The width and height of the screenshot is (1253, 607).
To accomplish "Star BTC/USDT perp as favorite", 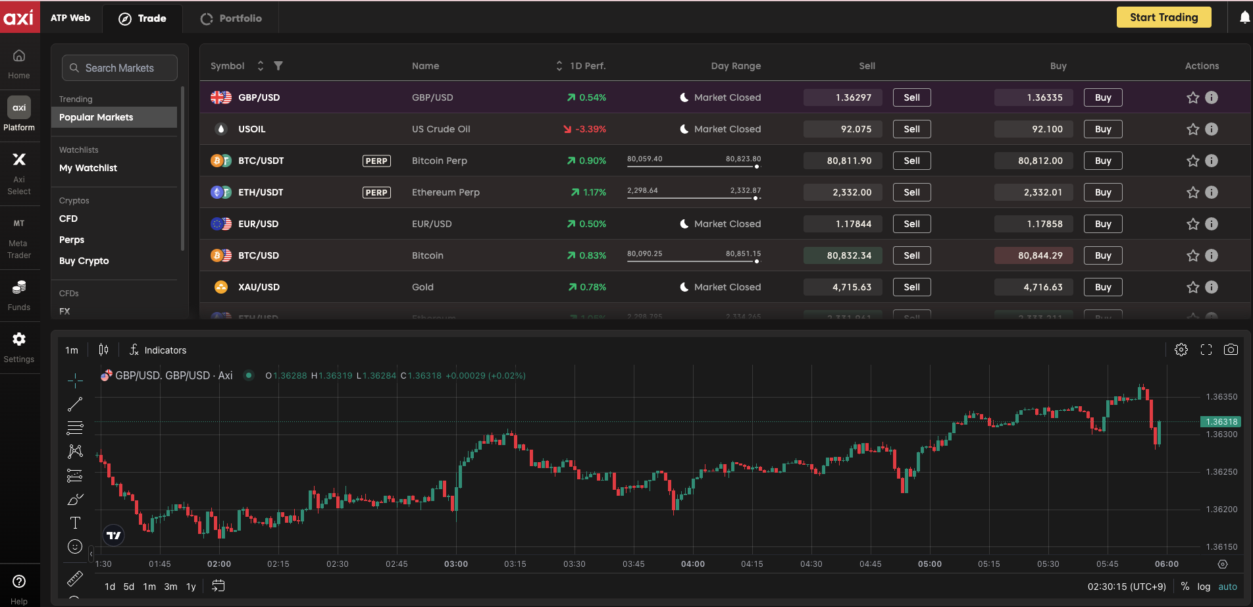I will 1193,161.
